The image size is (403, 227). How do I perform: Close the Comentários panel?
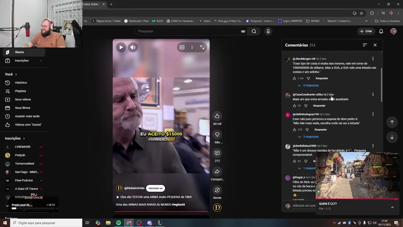375,45
